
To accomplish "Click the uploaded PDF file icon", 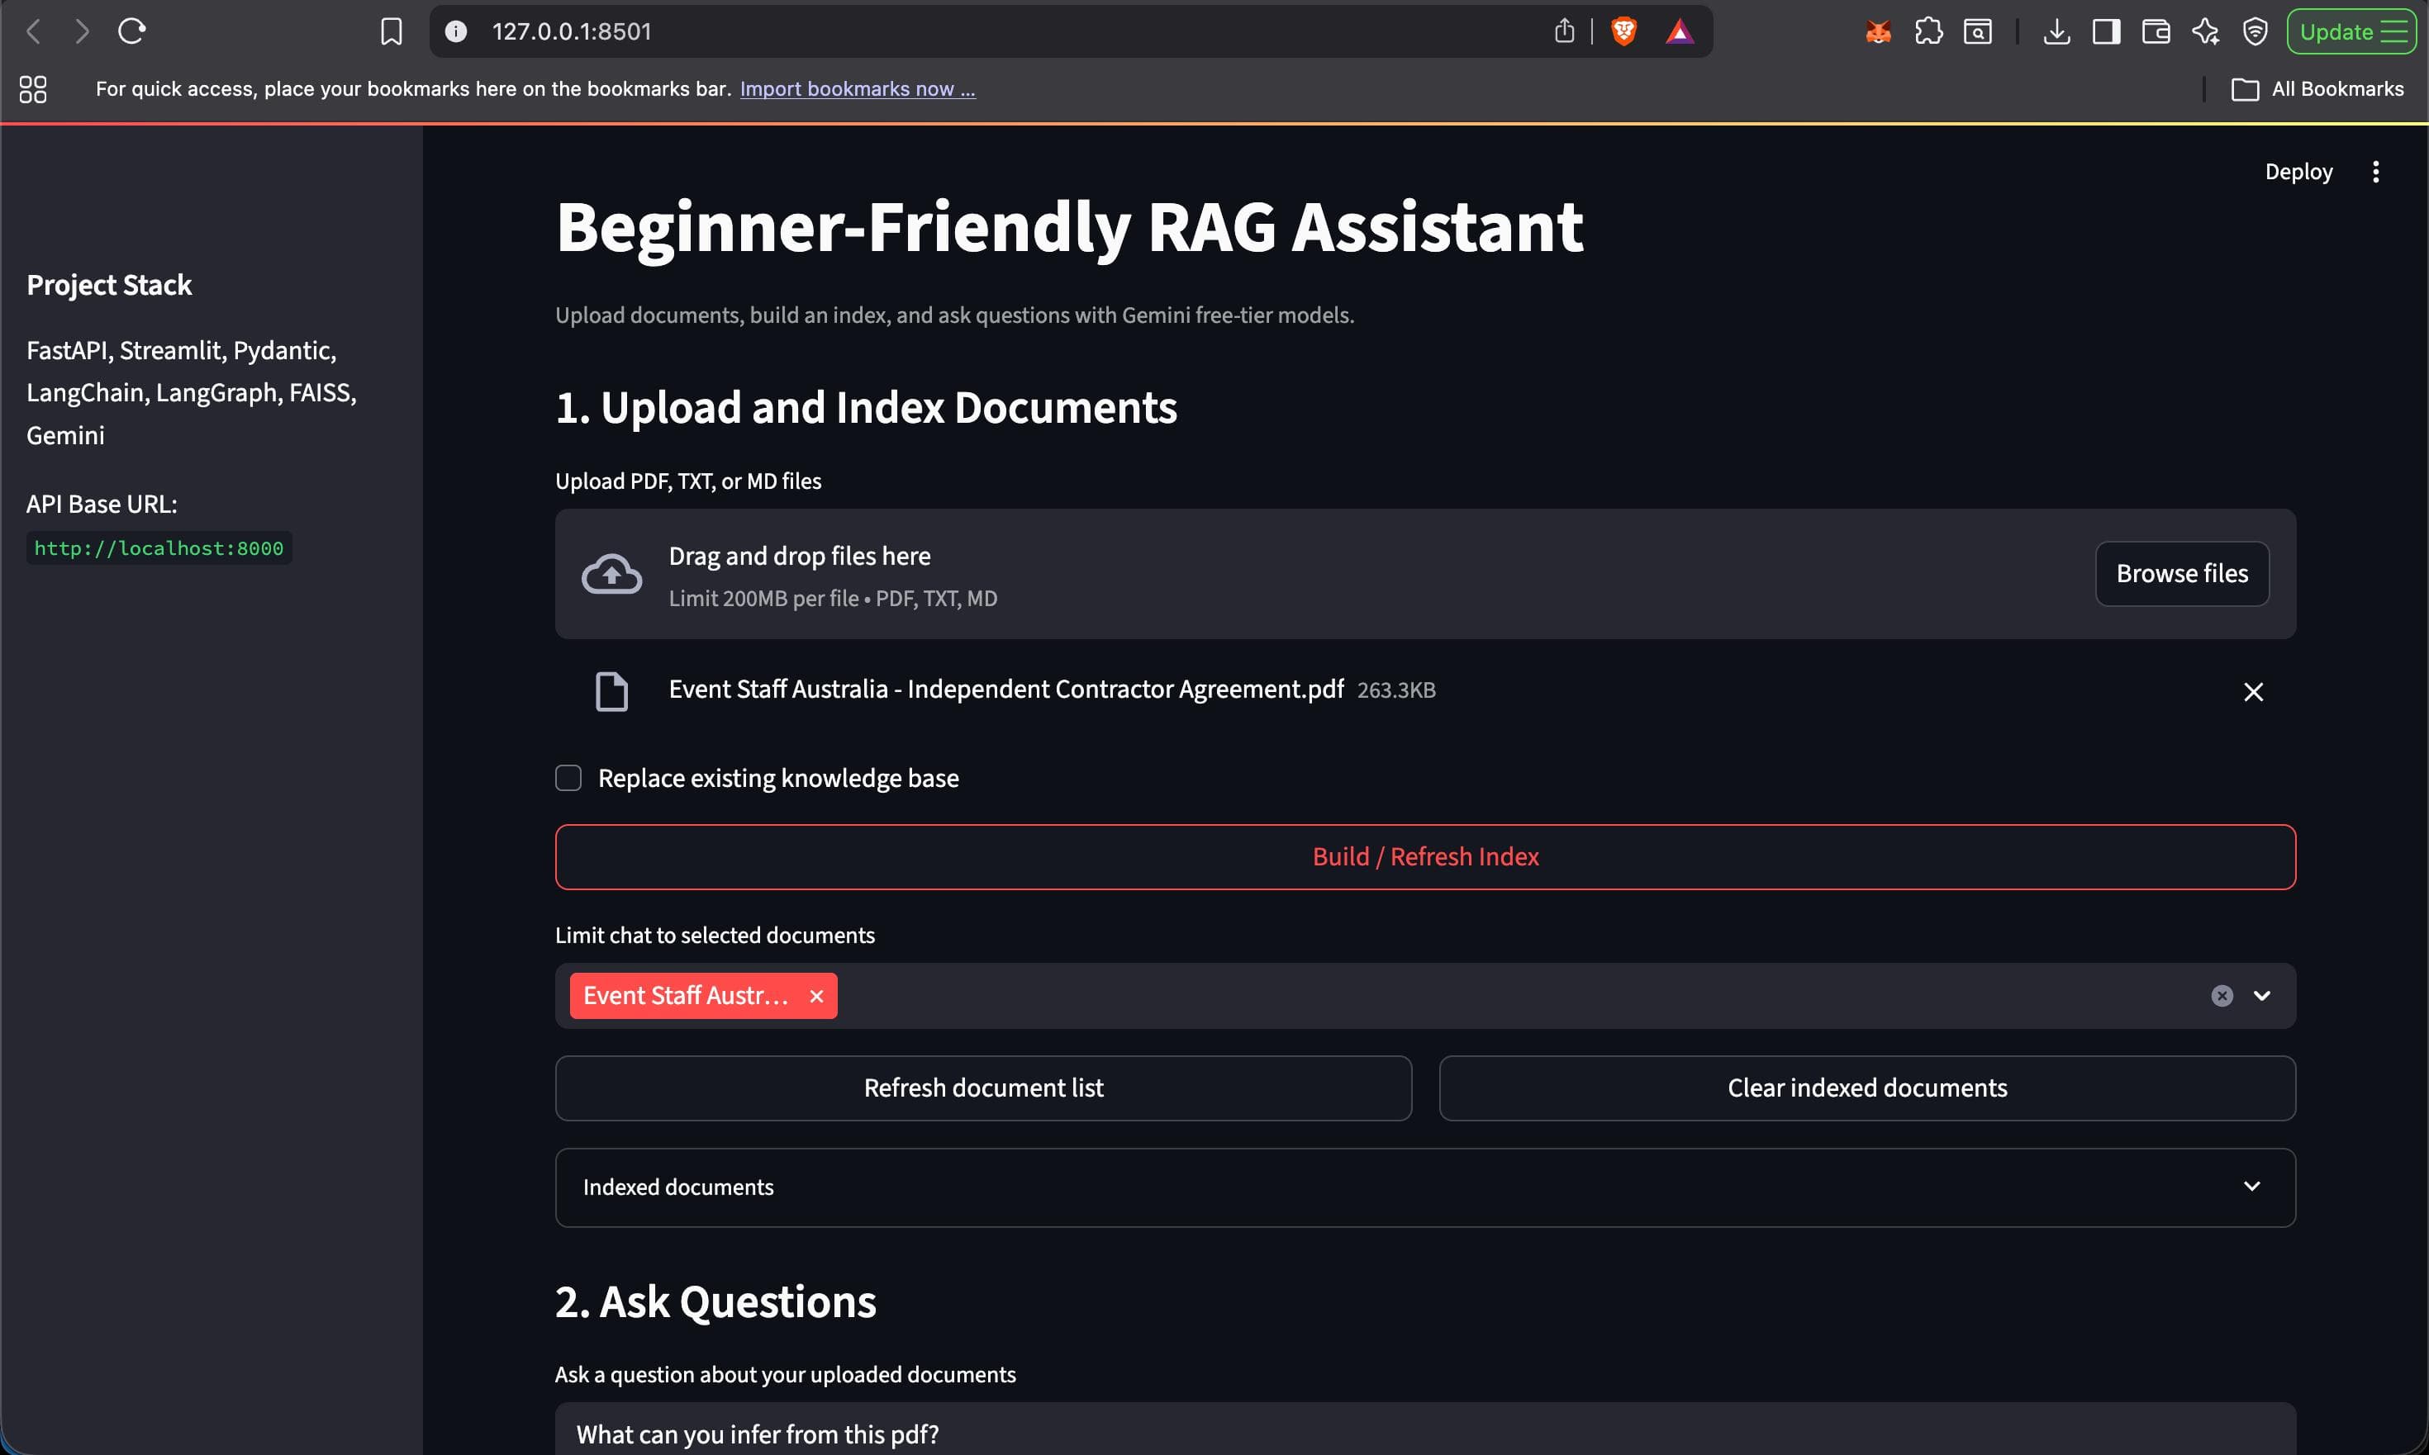I will point(612,691).
